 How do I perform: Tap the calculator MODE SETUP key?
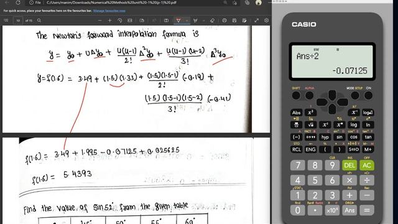tap(355, 95)
